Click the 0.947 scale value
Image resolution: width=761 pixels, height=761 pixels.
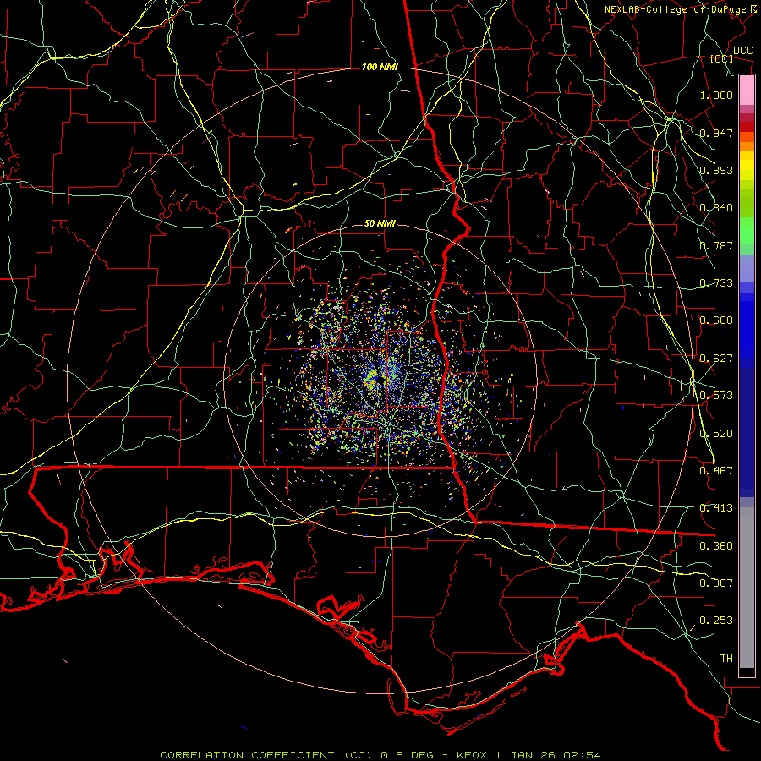click(716, 133)
